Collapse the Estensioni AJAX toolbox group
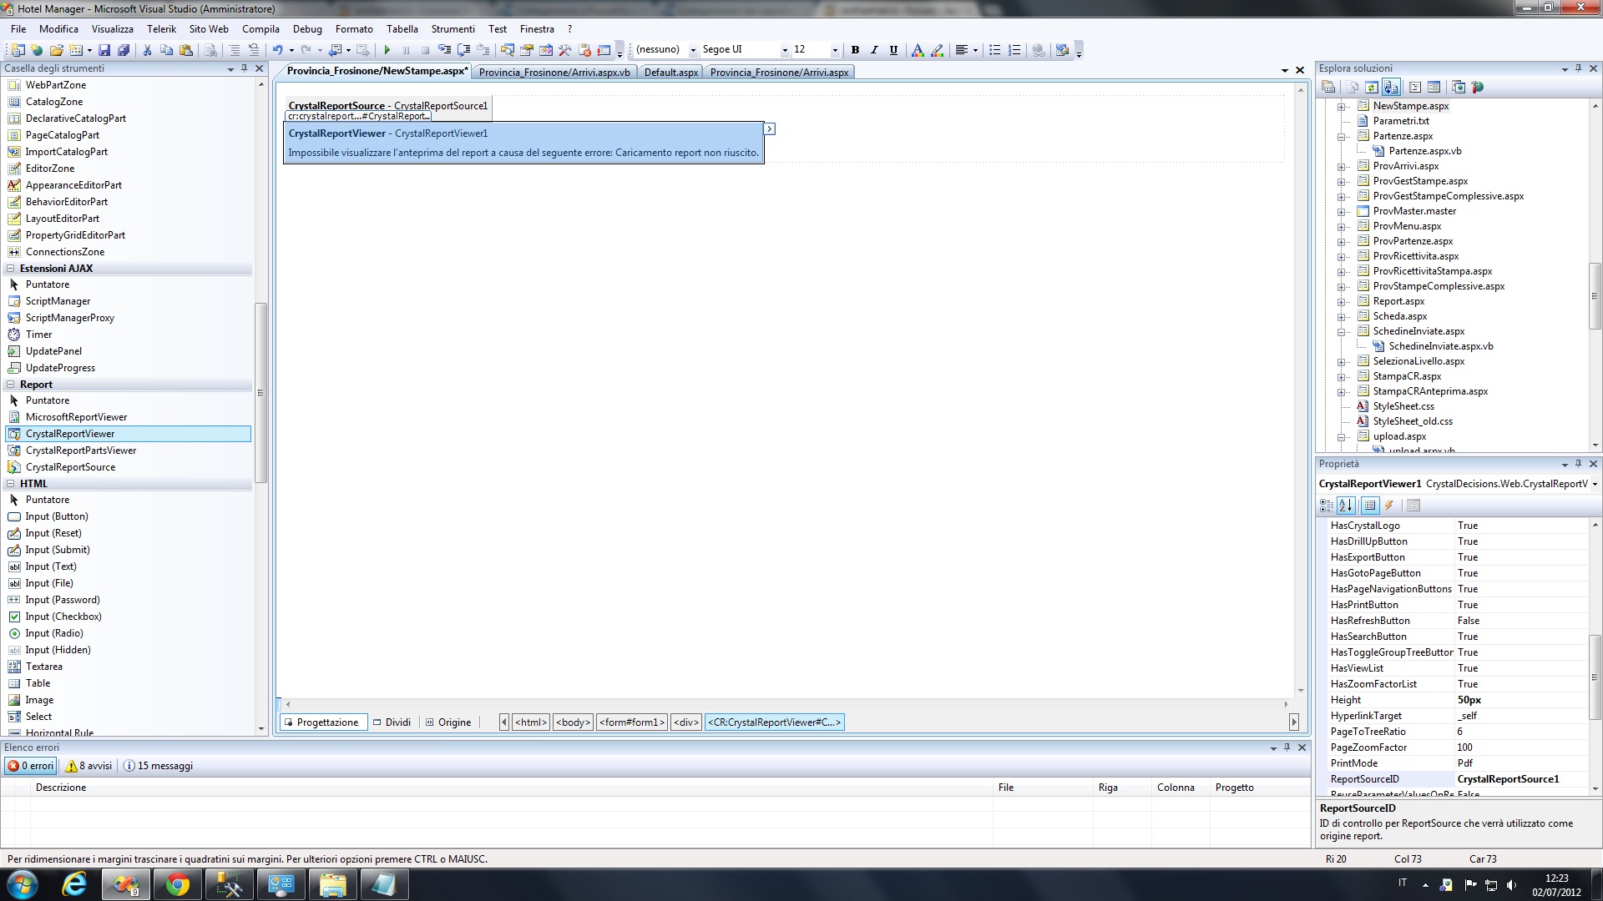The width and height of the screenshot is (1603, 901). (x=11, y=269)
